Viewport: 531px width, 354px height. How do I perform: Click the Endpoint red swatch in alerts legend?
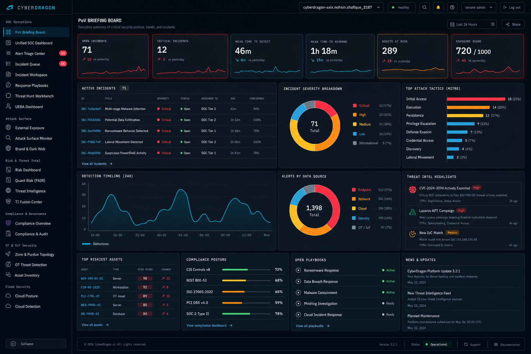click(x=354, y=189)
